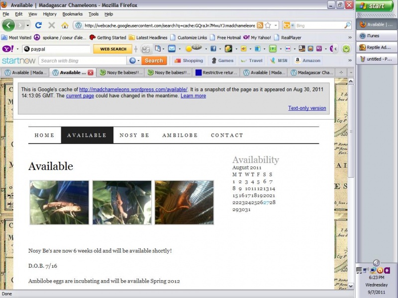Open Windows start button
The image size is (398, 298).
click(x=375, y=5)
